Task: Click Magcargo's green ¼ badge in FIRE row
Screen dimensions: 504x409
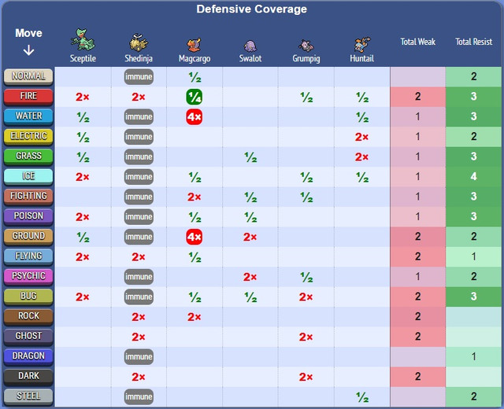Action: 195,97
